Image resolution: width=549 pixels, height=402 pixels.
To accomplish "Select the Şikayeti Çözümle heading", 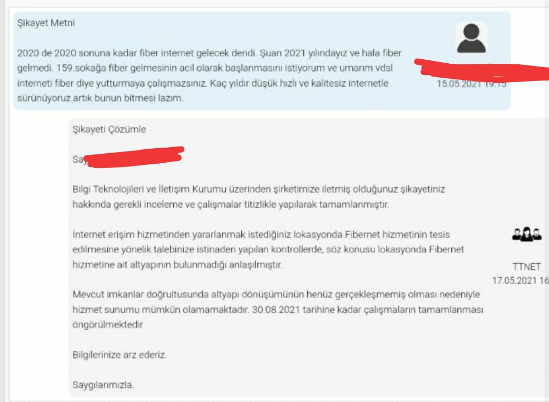I will pyautogui.click(x=109, y=129).
